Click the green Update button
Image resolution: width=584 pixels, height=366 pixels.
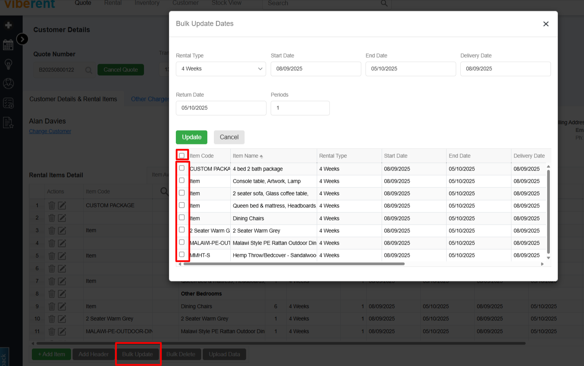coord(191,137)
